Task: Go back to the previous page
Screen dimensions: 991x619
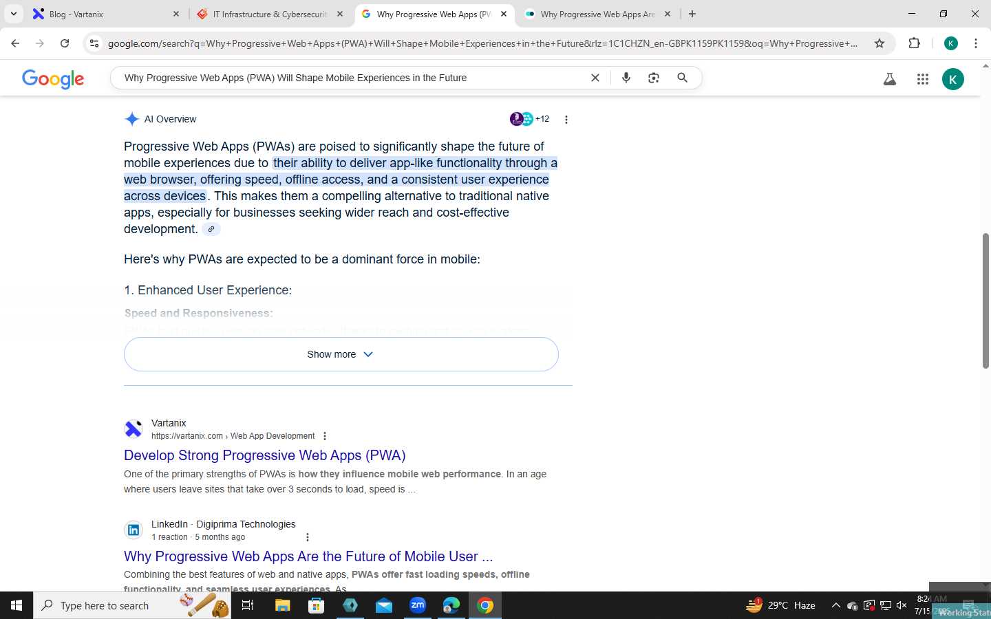Action: point(15,43)
